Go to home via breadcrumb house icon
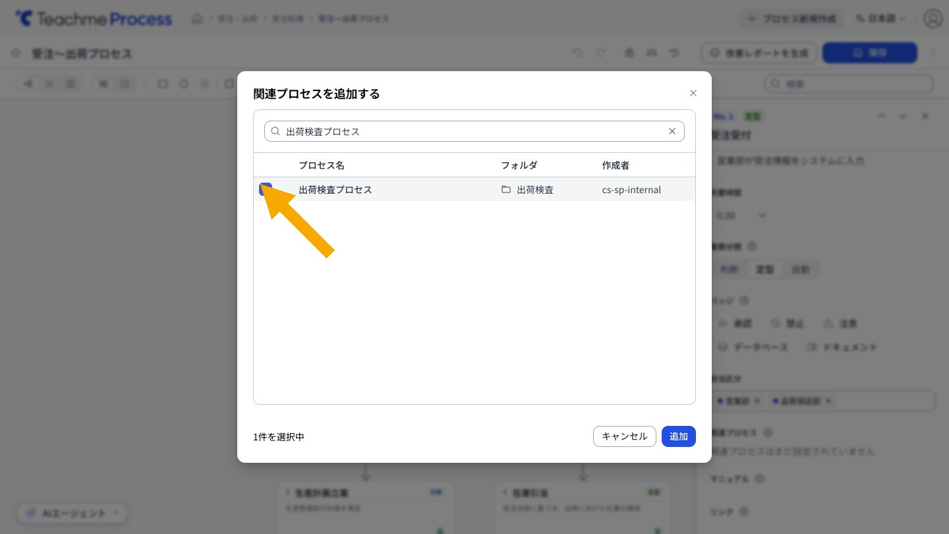Image resolution: width=949 pixels, height=534 pixels. [197, 18]
